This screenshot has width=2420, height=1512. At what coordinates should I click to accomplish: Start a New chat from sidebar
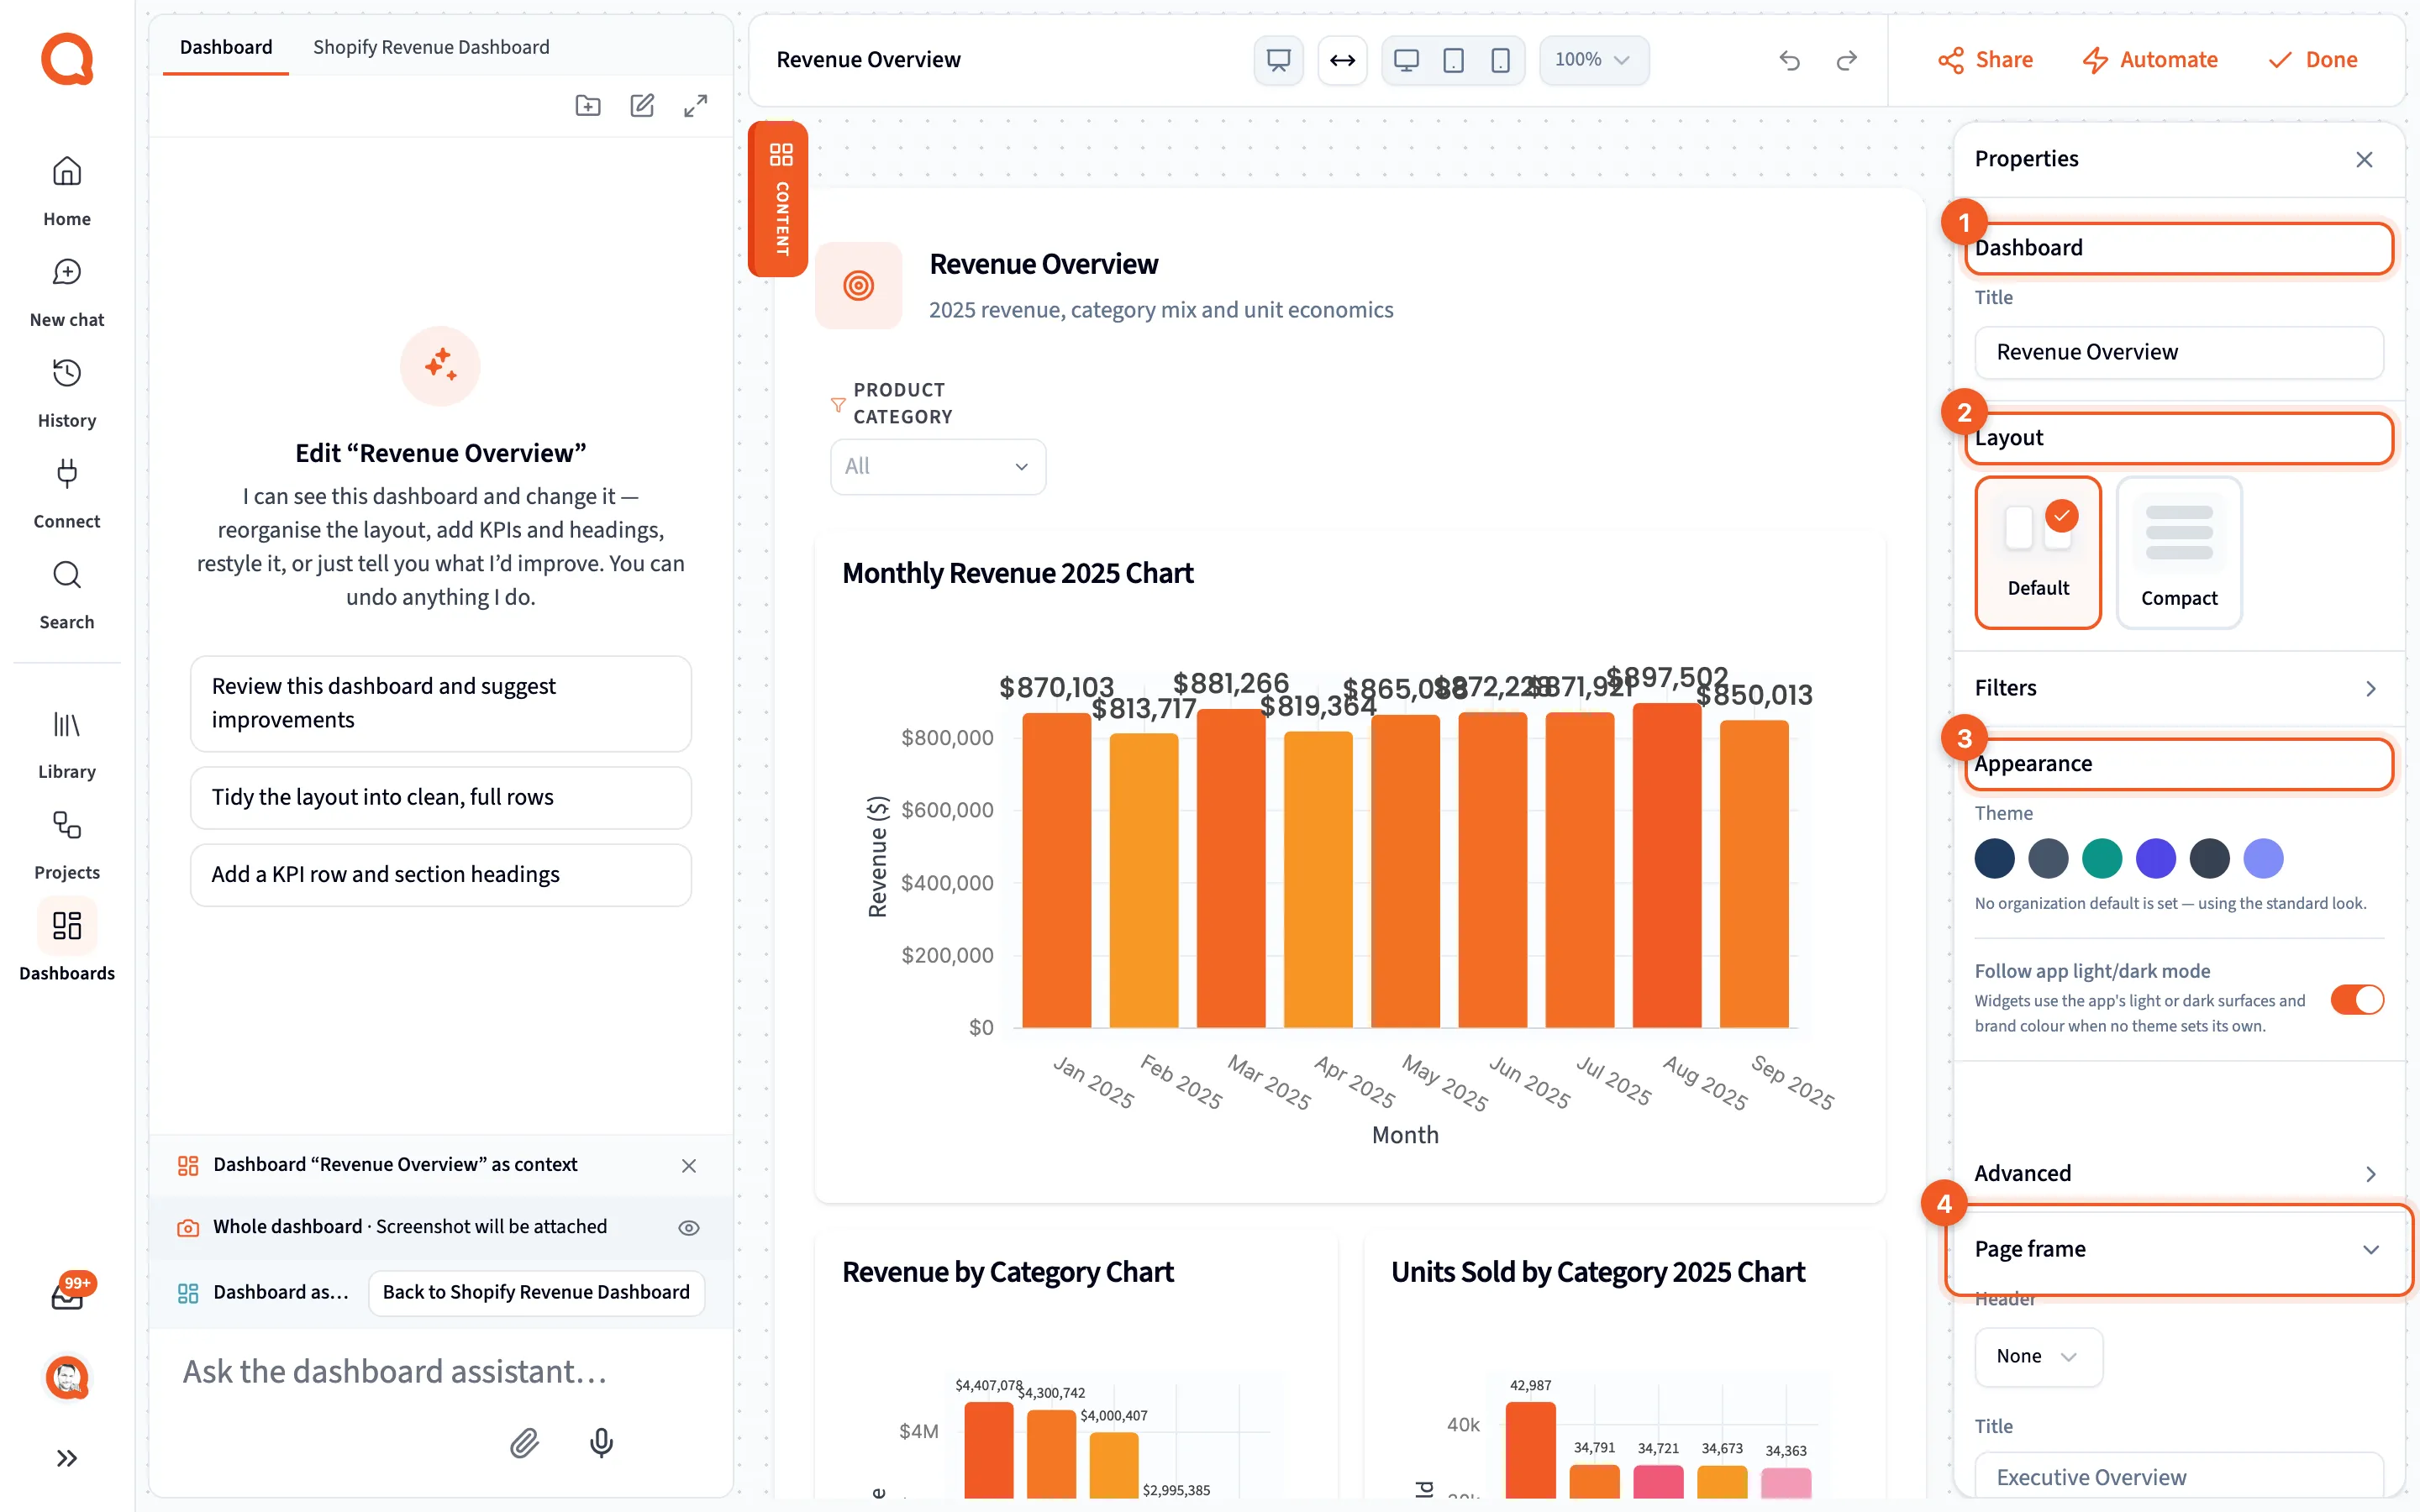[x=67, y=291]
